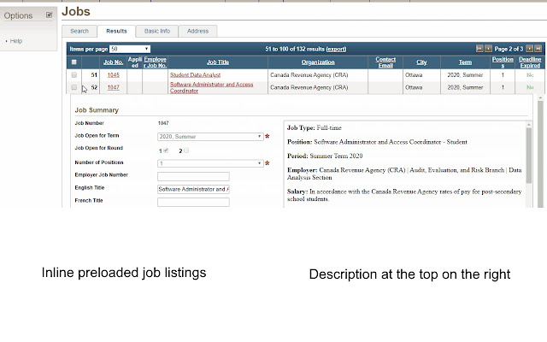Open the Basic Info tab
This screenshot has height=342, width=547.
coord(157,31)
